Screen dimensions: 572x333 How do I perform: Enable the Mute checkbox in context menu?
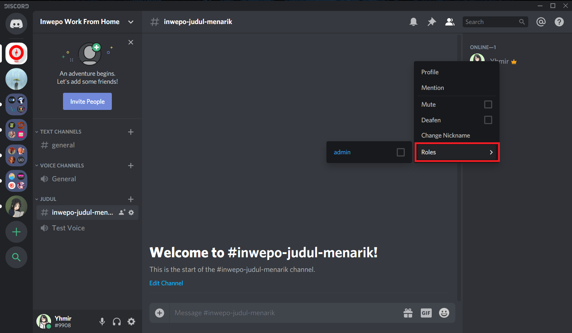[x=488, y=104]
